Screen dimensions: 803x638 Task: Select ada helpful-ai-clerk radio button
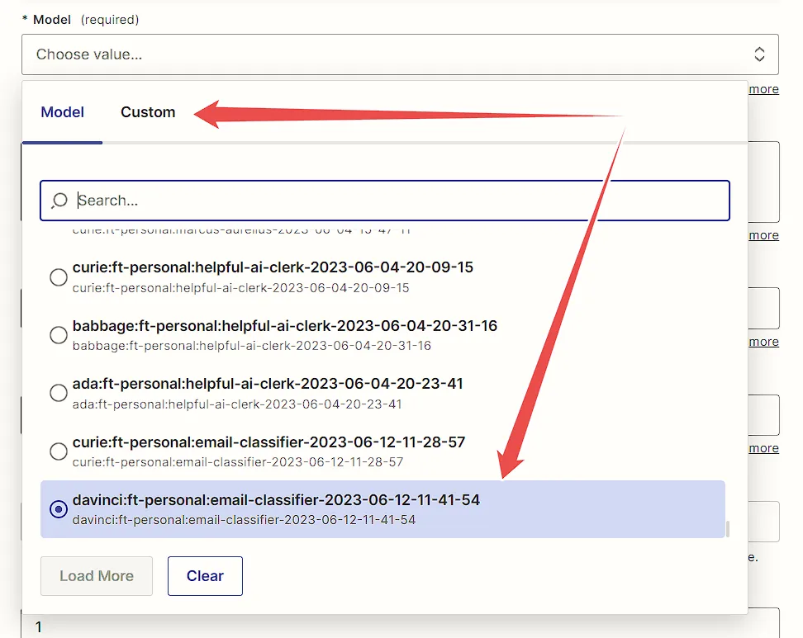[x=59, y=393]
